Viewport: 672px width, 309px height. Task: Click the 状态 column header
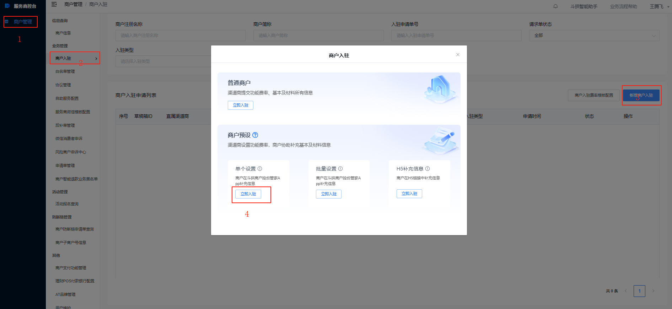[590, 116]
